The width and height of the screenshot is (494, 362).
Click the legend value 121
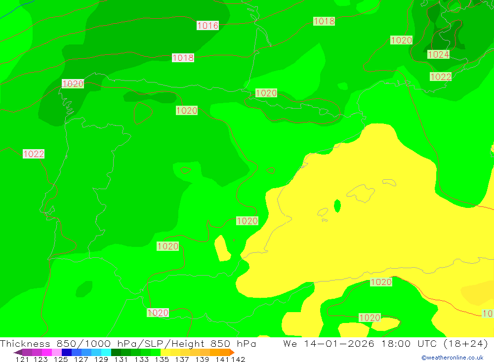[22, 359]
